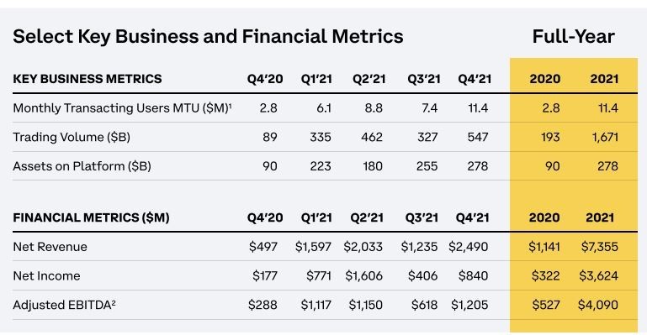
Task: Click the Q4'21 Trading Volume value 547
Action: [477, 137]
